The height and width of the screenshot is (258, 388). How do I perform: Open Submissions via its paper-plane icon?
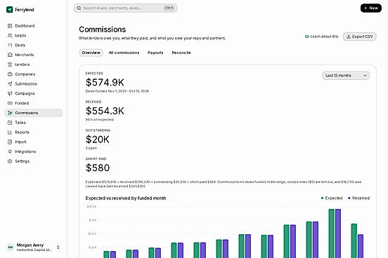10,83
